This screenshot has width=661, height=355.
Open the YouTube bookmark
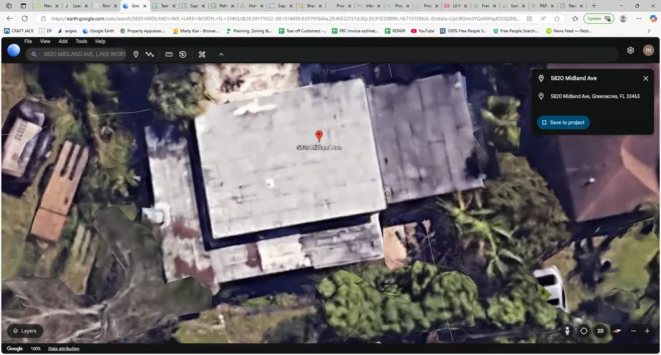click(422, 31)
